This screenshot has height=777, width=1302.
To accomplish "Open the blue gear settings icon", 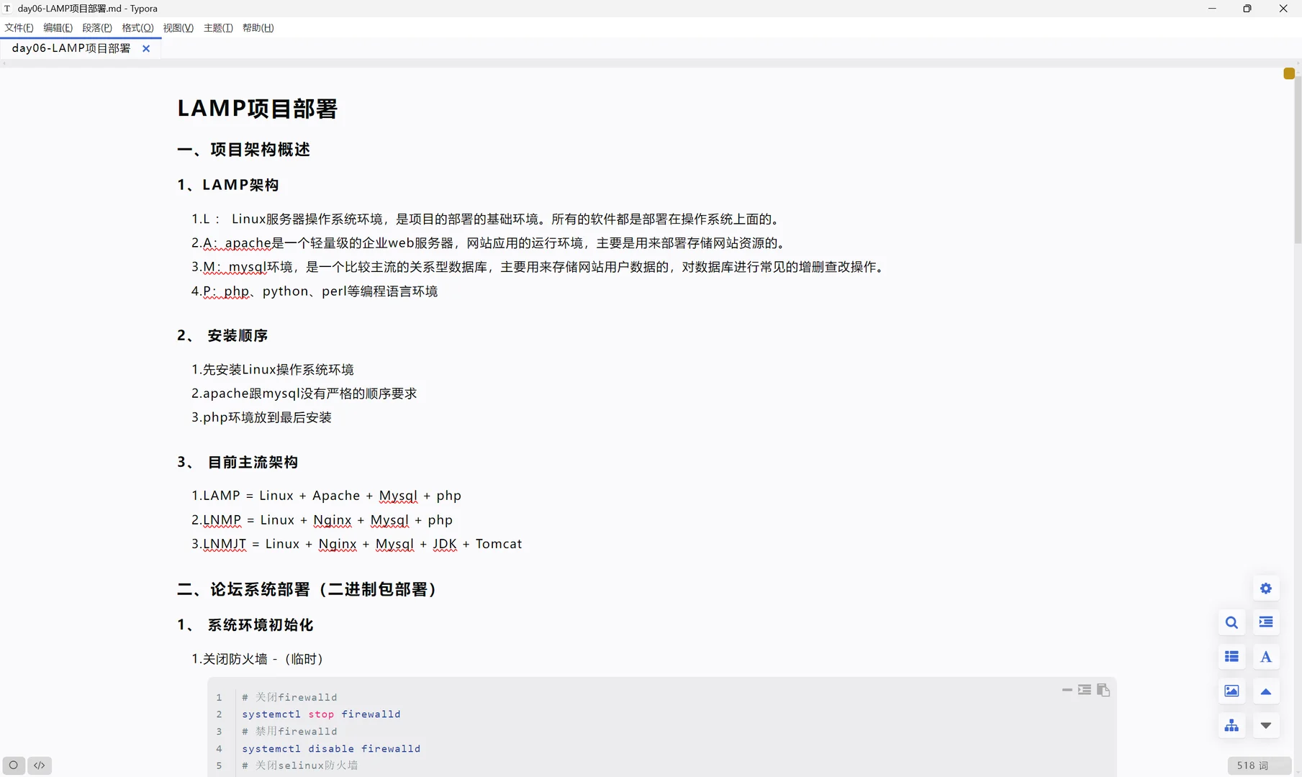I will tap(1265, 589).
